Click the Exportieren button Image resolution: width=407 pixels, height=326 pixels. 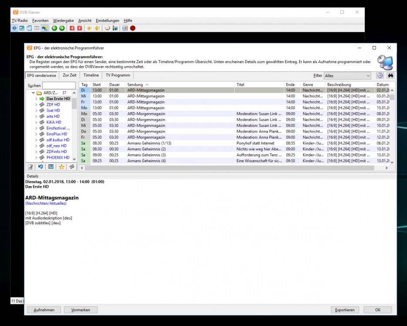point(345,310)
